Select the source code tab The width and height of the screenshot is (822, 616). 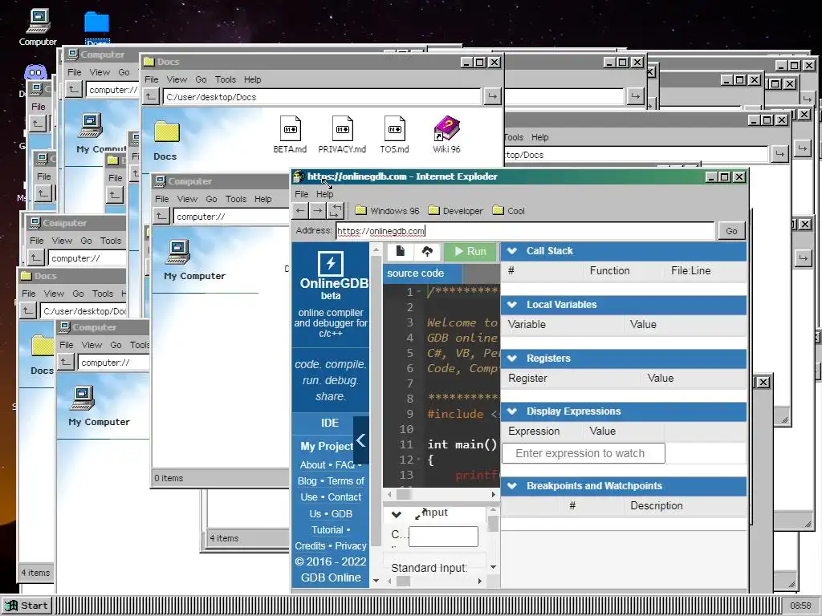click(422, 273)
